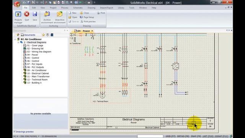
Task: Switch to the Drawing ribbon tab
Action: point(91,8)
